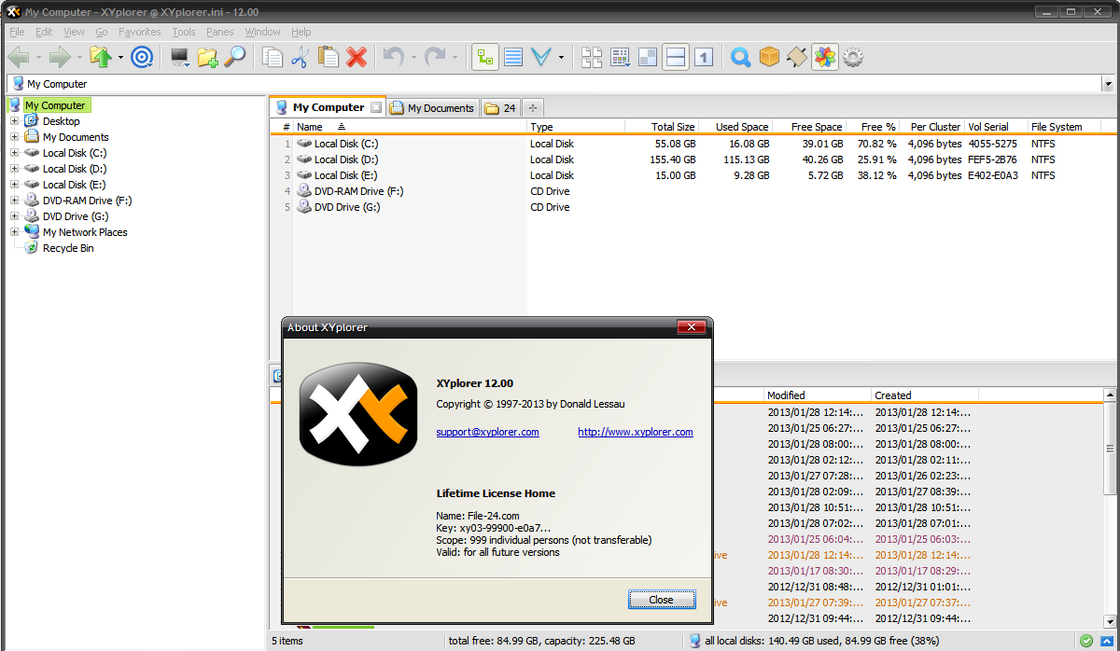Click the blue list view icon
The image size is (1120, 651).
[x=512, y=58]
